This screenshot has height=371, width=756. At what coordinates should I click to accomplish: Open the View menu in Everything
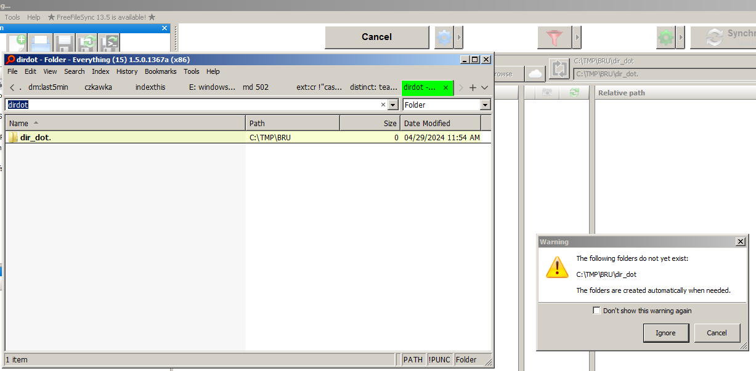click(x=50, y=71)
